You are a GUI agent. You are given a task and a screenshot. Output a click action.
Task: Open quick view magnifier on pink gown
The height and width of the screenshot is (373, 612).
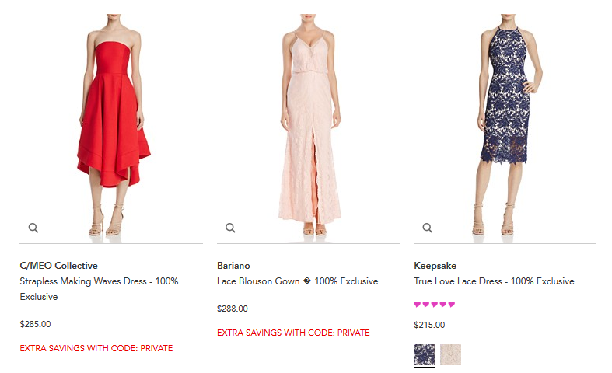pos(230,228)
